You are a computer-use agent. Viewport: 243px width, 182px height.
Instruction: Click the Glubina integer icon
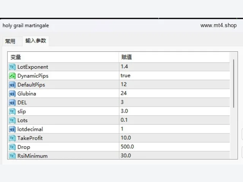point(12,94)
